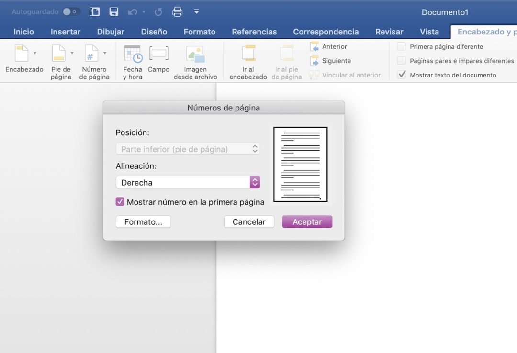Open the document template icon in the title bar
517x353 pixels.
coord(95,12)
